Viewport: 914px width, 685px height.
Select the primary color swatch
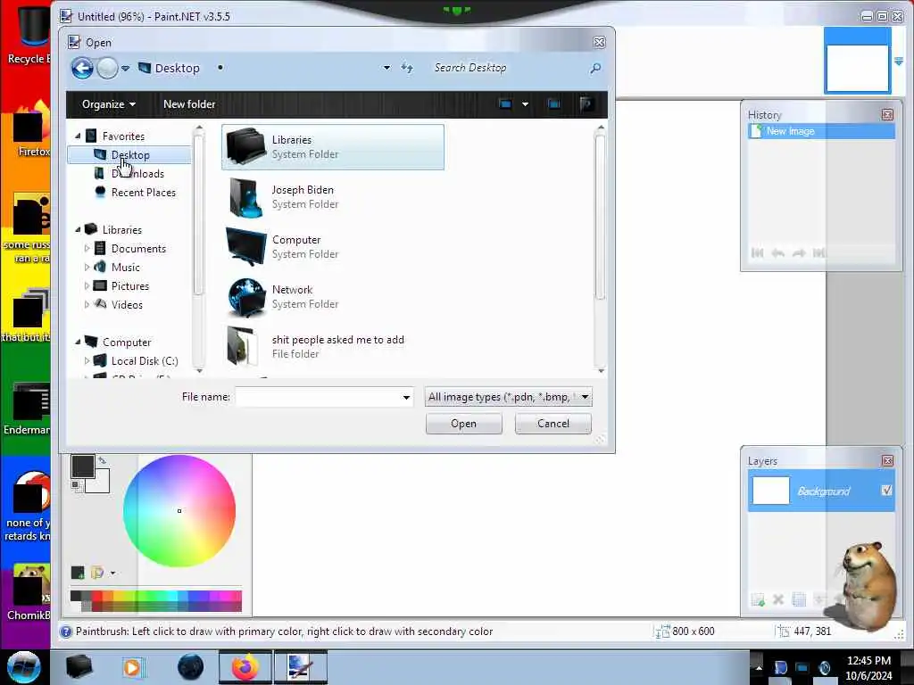[82, 466]
